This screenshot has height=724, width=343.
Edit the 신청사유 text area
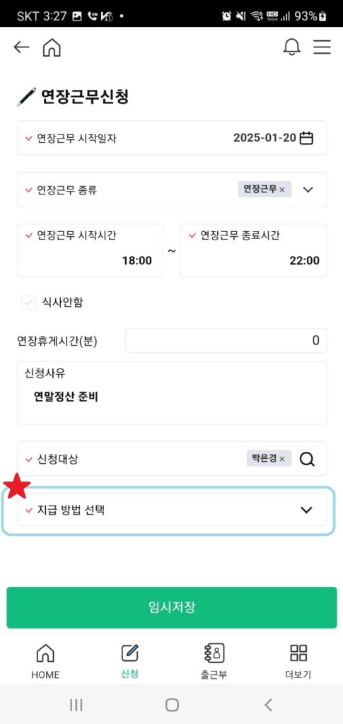[x=172, y=393]
